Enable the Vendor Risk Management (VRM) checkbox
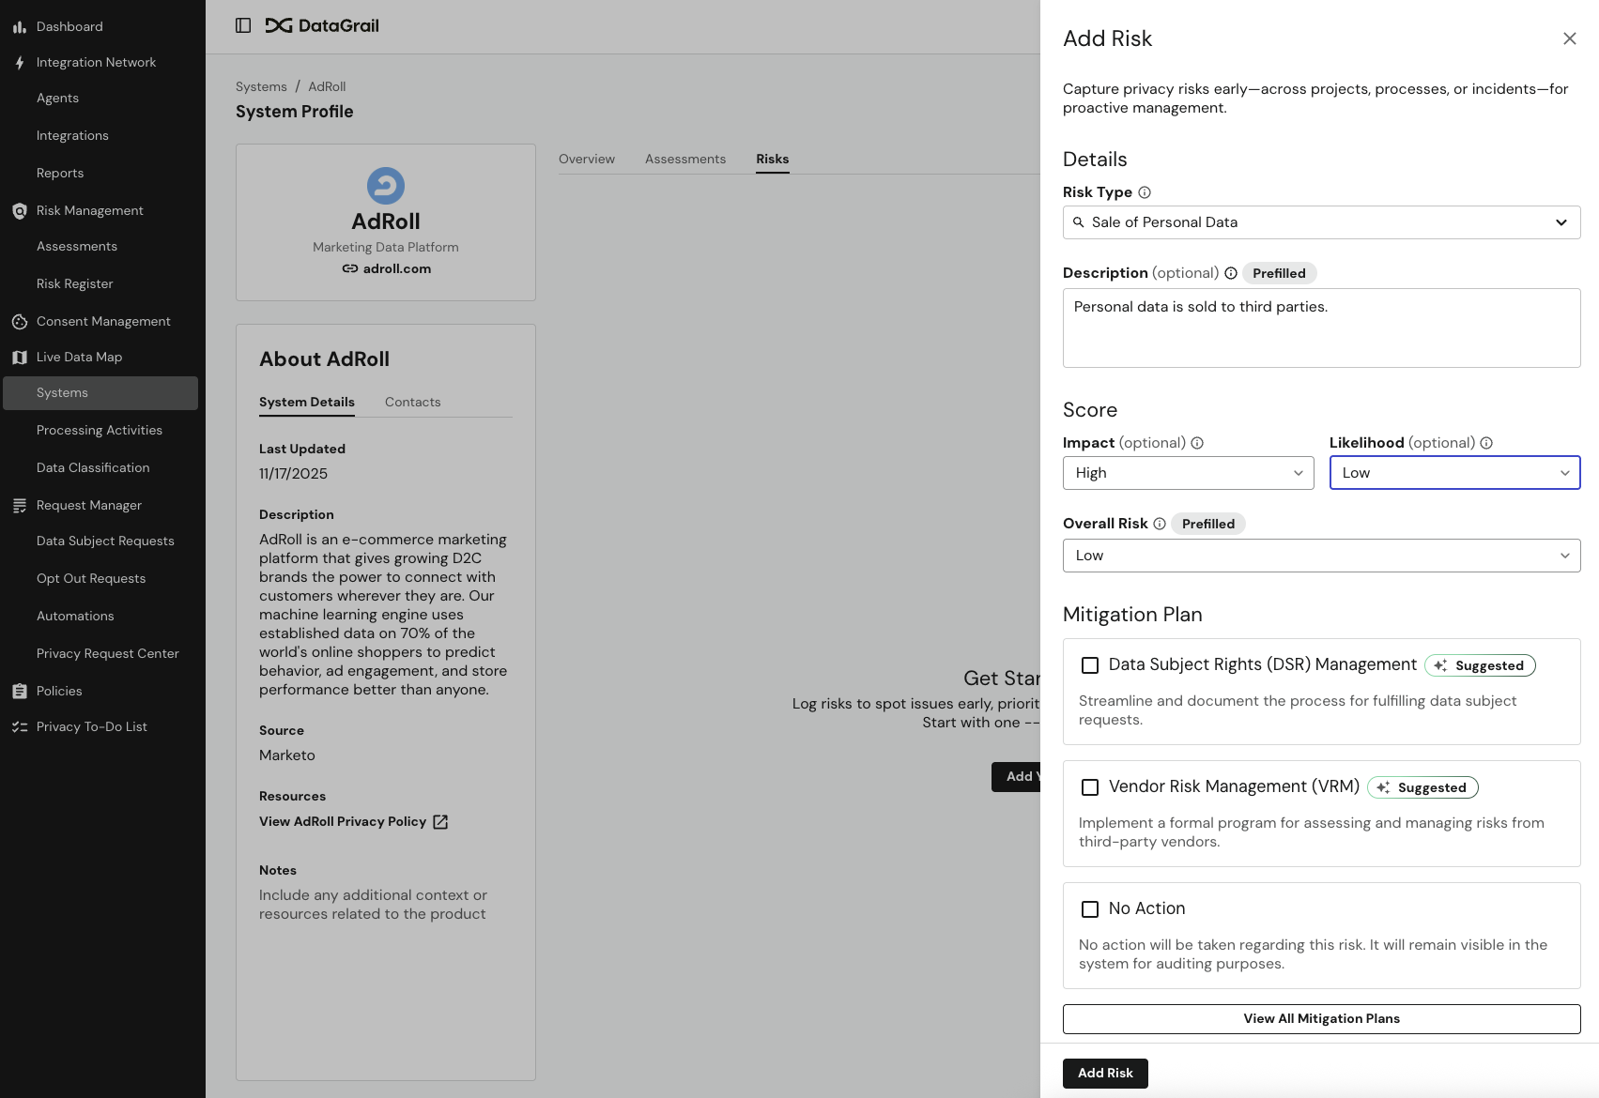Screen dimensions: 1599x1098 coord(1090,787)
